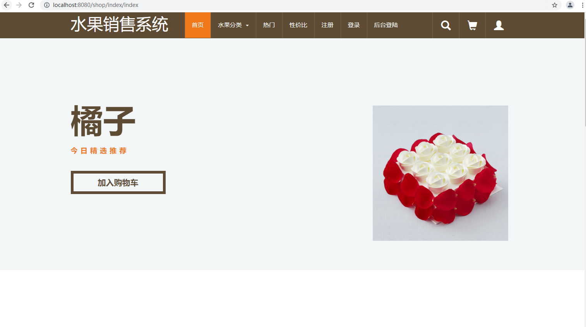Viewport: 586px width, 327px height.
Task: Open the browser account avatar icon
Action: (x=570, y=5)
